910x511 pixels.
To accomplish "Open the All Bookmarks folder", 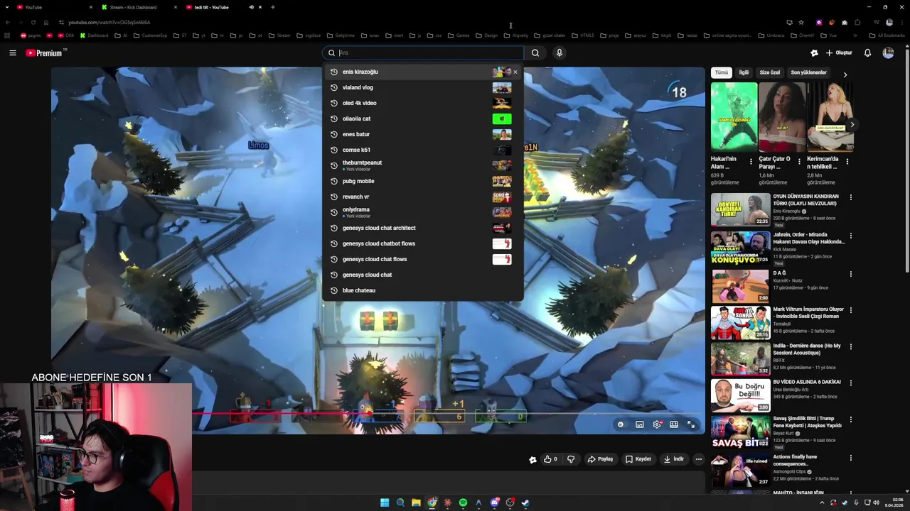I will [x=887, y=35].
